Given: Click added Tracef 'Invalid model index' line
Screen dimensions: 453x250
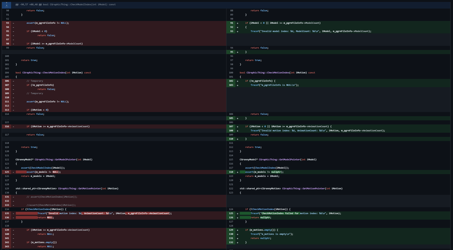Looking at the screenshot, I should (311, 31).
